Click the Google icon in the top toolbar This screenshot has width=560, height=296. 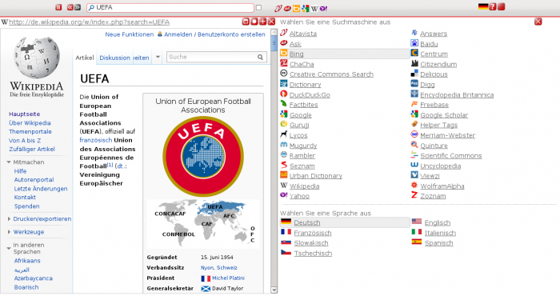pos(305,8)
